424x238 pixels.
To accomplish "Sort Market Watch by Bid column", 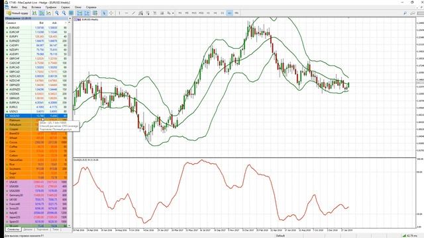I will tap(41, 23).
